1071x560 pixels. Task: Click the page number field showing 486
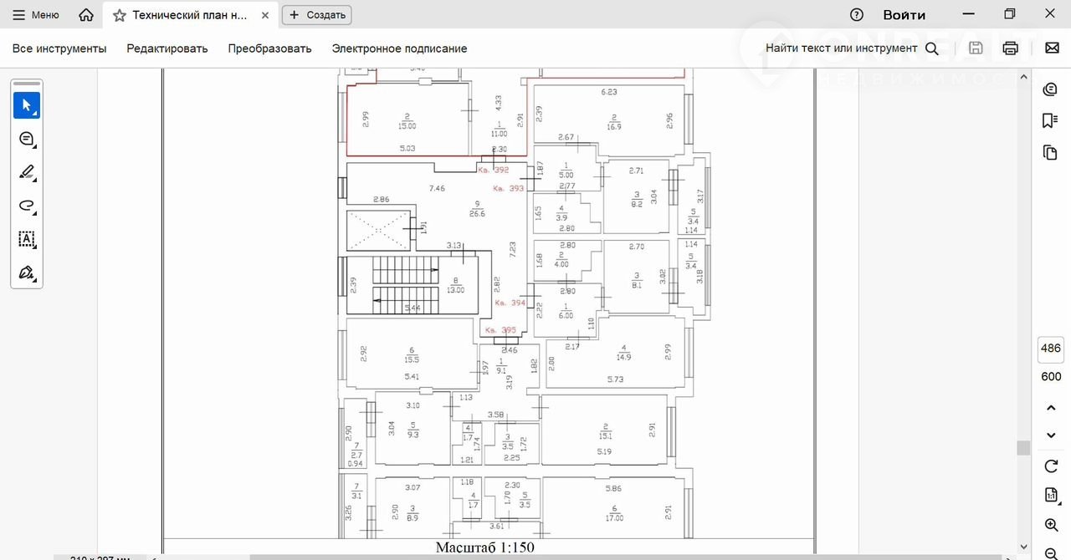tap(1050, 349)
